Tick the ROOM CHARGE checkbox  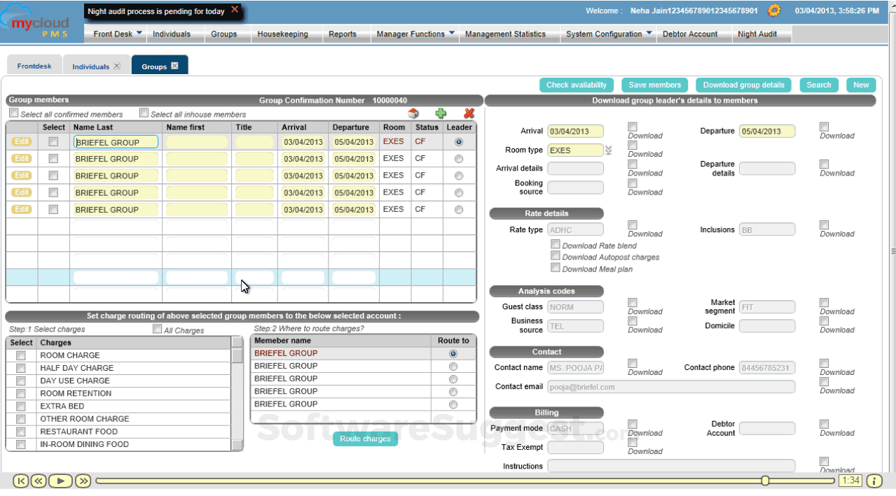click(x=21, y=355)
